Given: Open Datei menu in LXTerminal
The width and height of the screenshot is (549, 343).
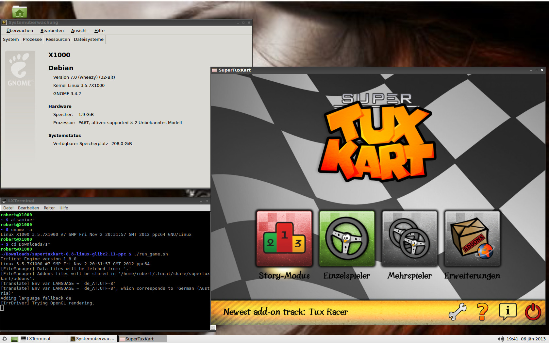Looking at the screenshot, I should pos(8,208).
